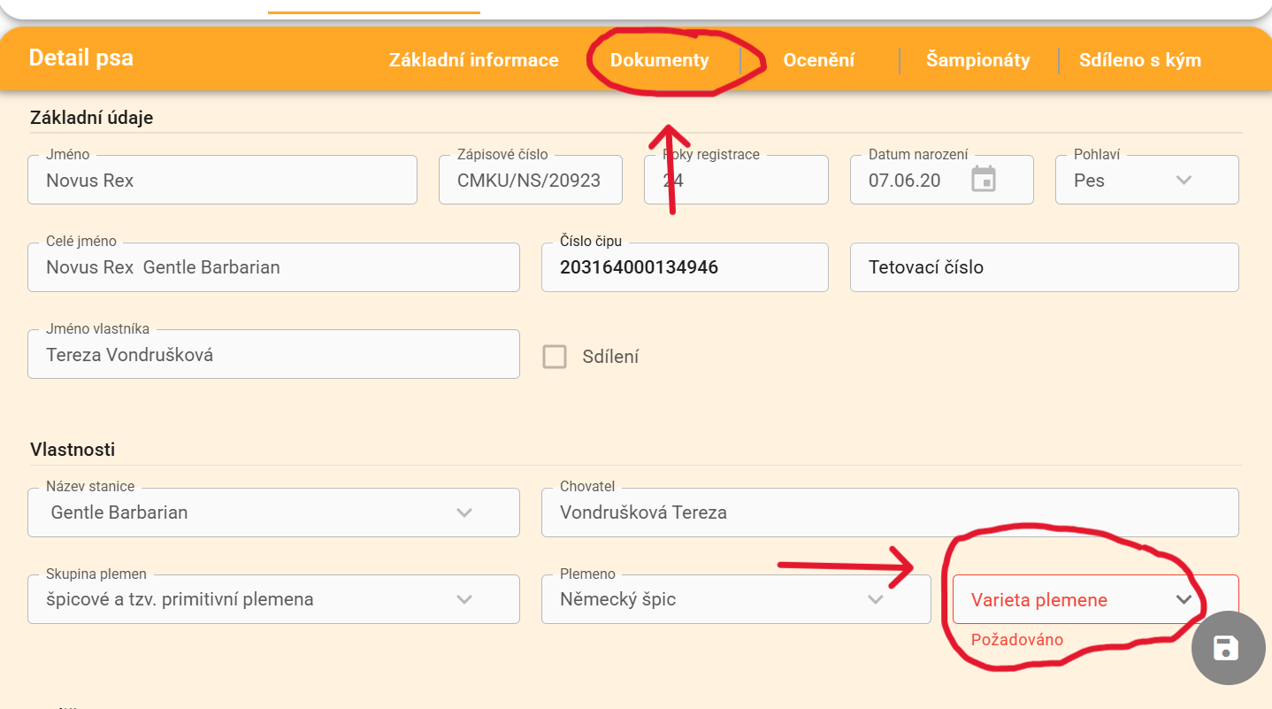Open the Název stanice dropdown
This screenshot has height=709, width=1272.
[x=464, y=512]
